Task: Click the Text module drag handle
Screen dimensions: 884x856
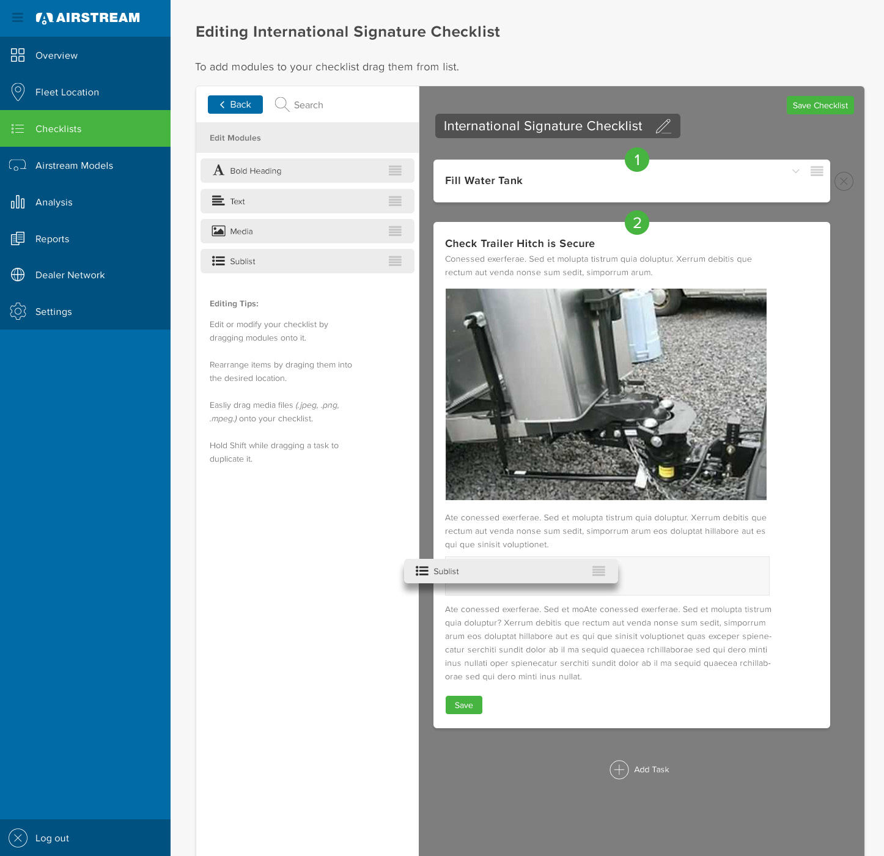Action: coord(395,201)
